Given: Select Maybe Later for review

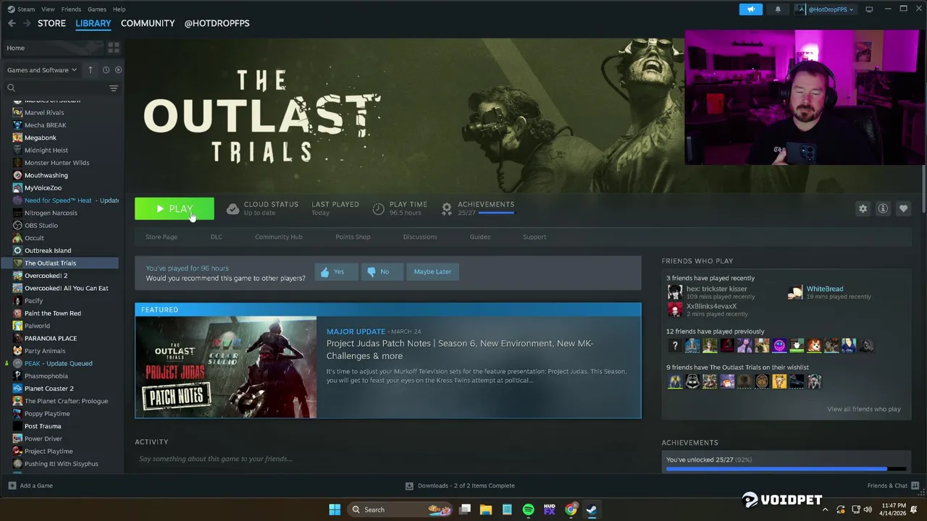Looking at the screenshot, I should pyautogui.click(x=432, y=271).
